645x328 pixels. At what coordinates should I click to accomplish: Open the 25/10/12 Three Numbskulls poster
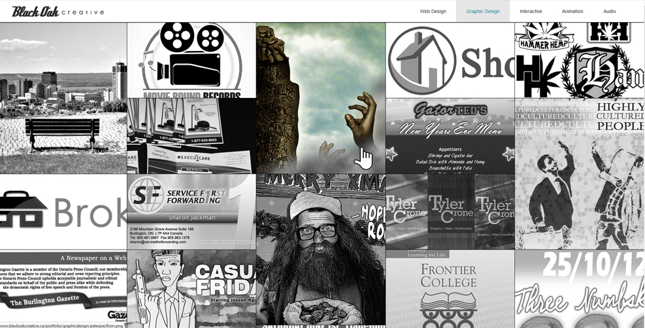579,289
